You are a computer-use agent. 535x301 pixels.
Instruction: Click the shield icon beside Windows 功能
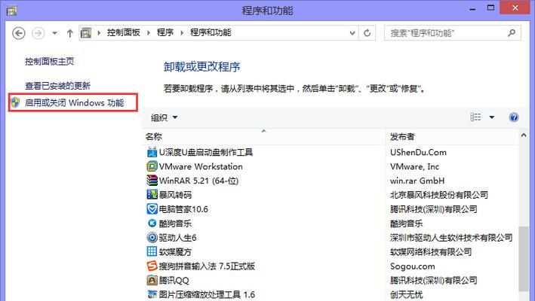pyautogui.click(x=15, y=102)
